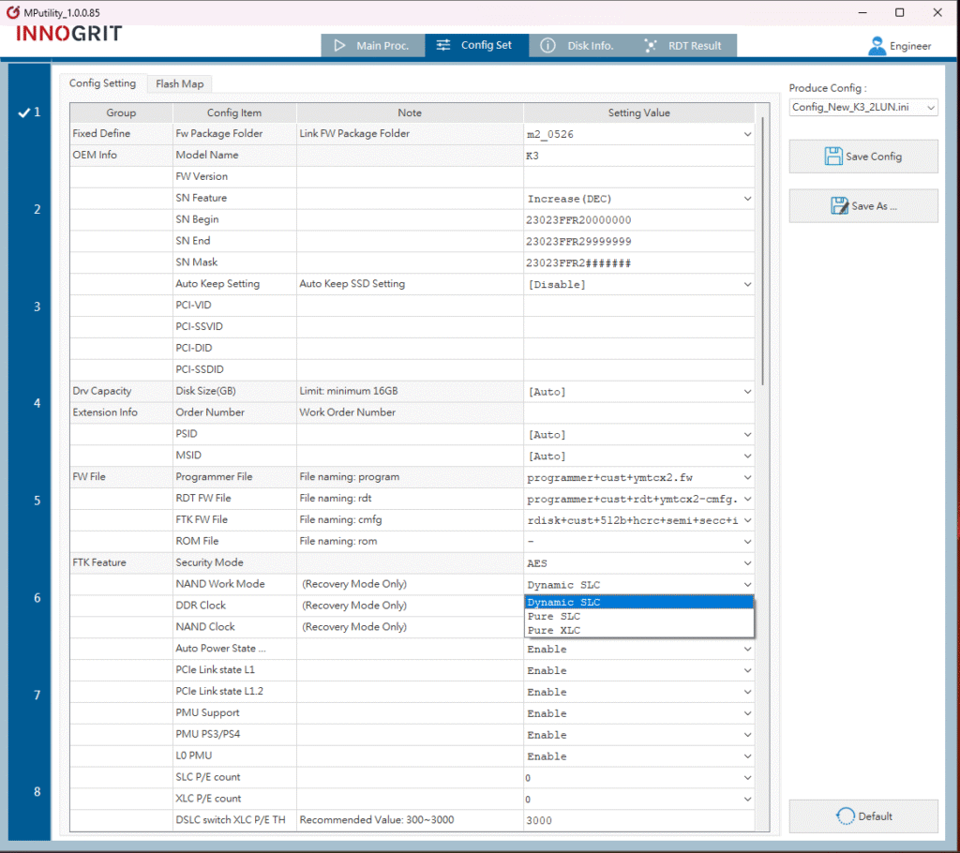This screenshot has width=960, height=853.
Task: Click the info icon for Disk Info.
Action: coord(548,46)
